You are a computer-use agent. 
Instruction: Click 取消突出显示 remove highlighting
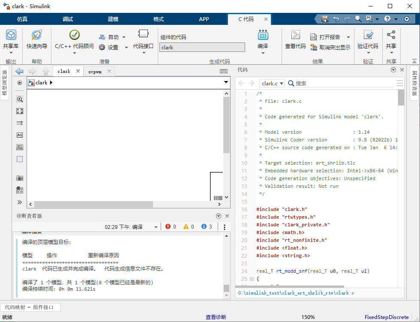(x=330, y=48)
